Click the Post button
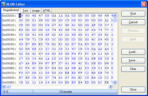The image size is (148, 96). 133,14
